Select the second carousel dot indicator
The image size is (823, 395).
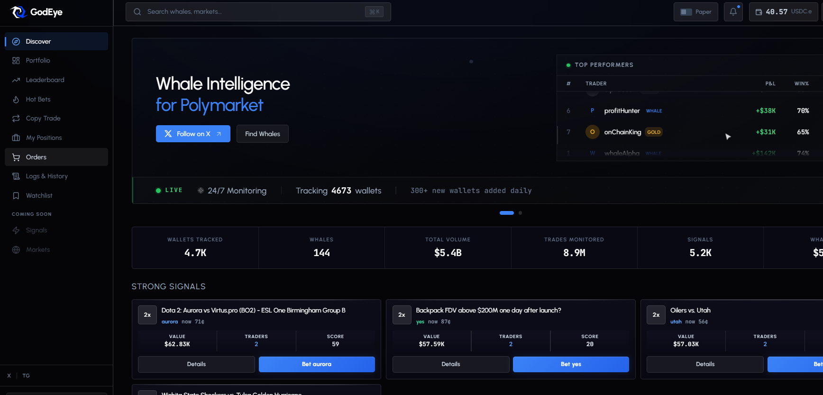click(x=520, y=213)
